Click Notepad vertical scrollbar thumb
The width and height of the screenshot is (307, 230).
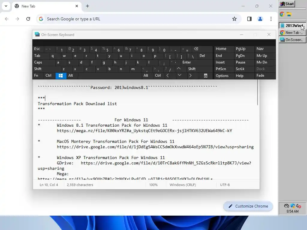click(x=258, y=92)
